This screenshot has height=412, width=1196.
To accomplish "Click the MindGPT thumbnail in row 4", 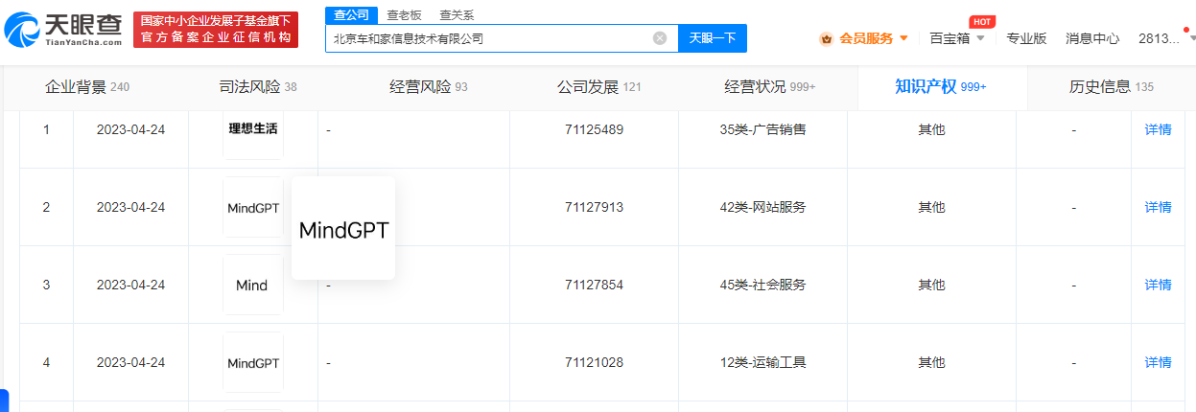I will pos(253,362).
